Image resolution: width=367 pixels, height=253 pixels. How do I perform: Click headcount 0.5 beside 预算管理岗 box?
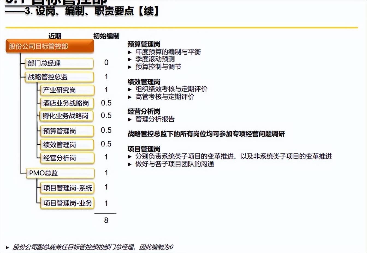tap(106, 130)
